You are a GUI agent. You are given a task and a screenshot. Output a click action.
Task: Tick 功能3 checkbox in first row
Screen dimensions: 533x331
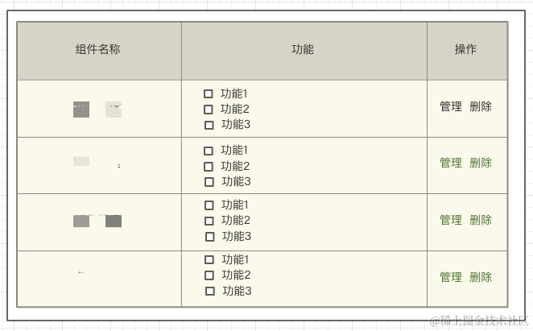[209, 125]
